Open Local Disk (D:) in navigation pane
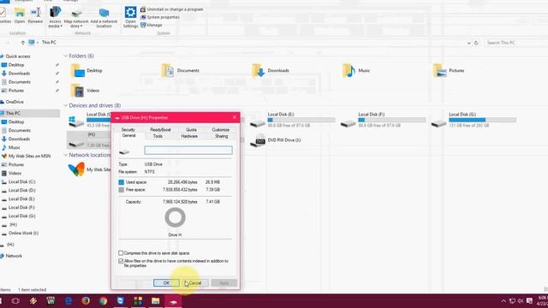Image resolution: width=548 pixels, height=308 pixels. tap(21, 190)
